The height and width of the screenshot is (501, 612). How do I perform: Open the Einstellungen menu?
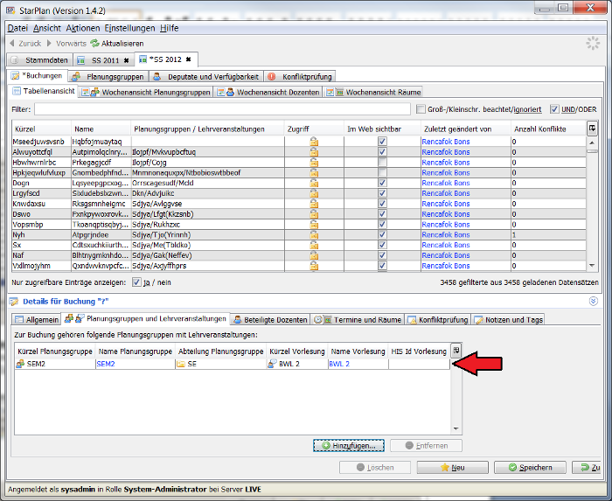pyautogui.click(x=130, y=28)
